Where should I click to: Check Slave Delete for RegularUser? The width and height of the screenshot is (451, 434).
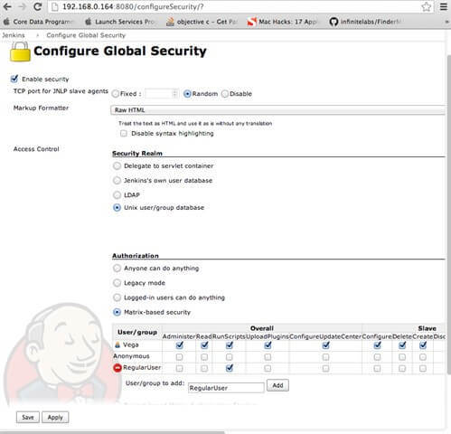point(402,368)
